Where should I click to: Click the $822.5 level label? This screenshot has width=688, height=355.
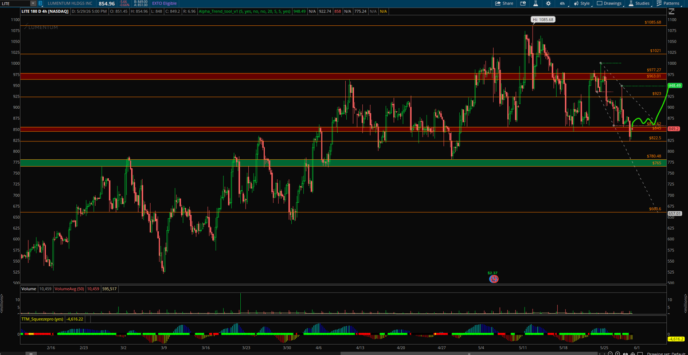[655, 138]
